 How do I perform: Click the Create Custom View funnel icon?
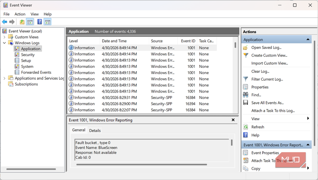(246, 56)
